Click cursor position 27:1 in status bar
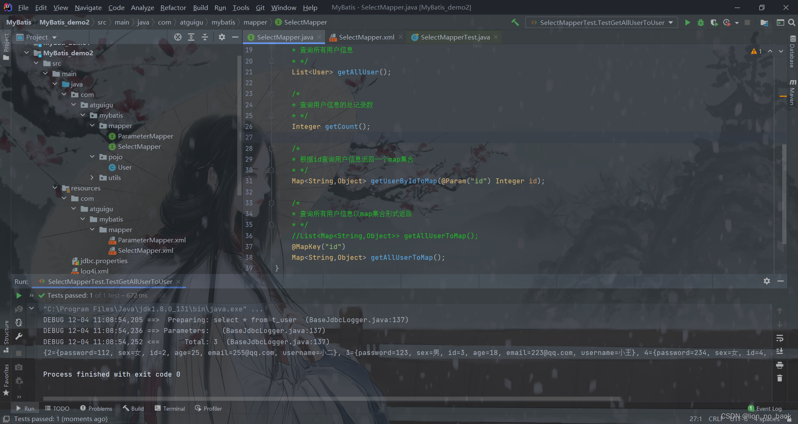The image size is (798, 424). [695, 419]
